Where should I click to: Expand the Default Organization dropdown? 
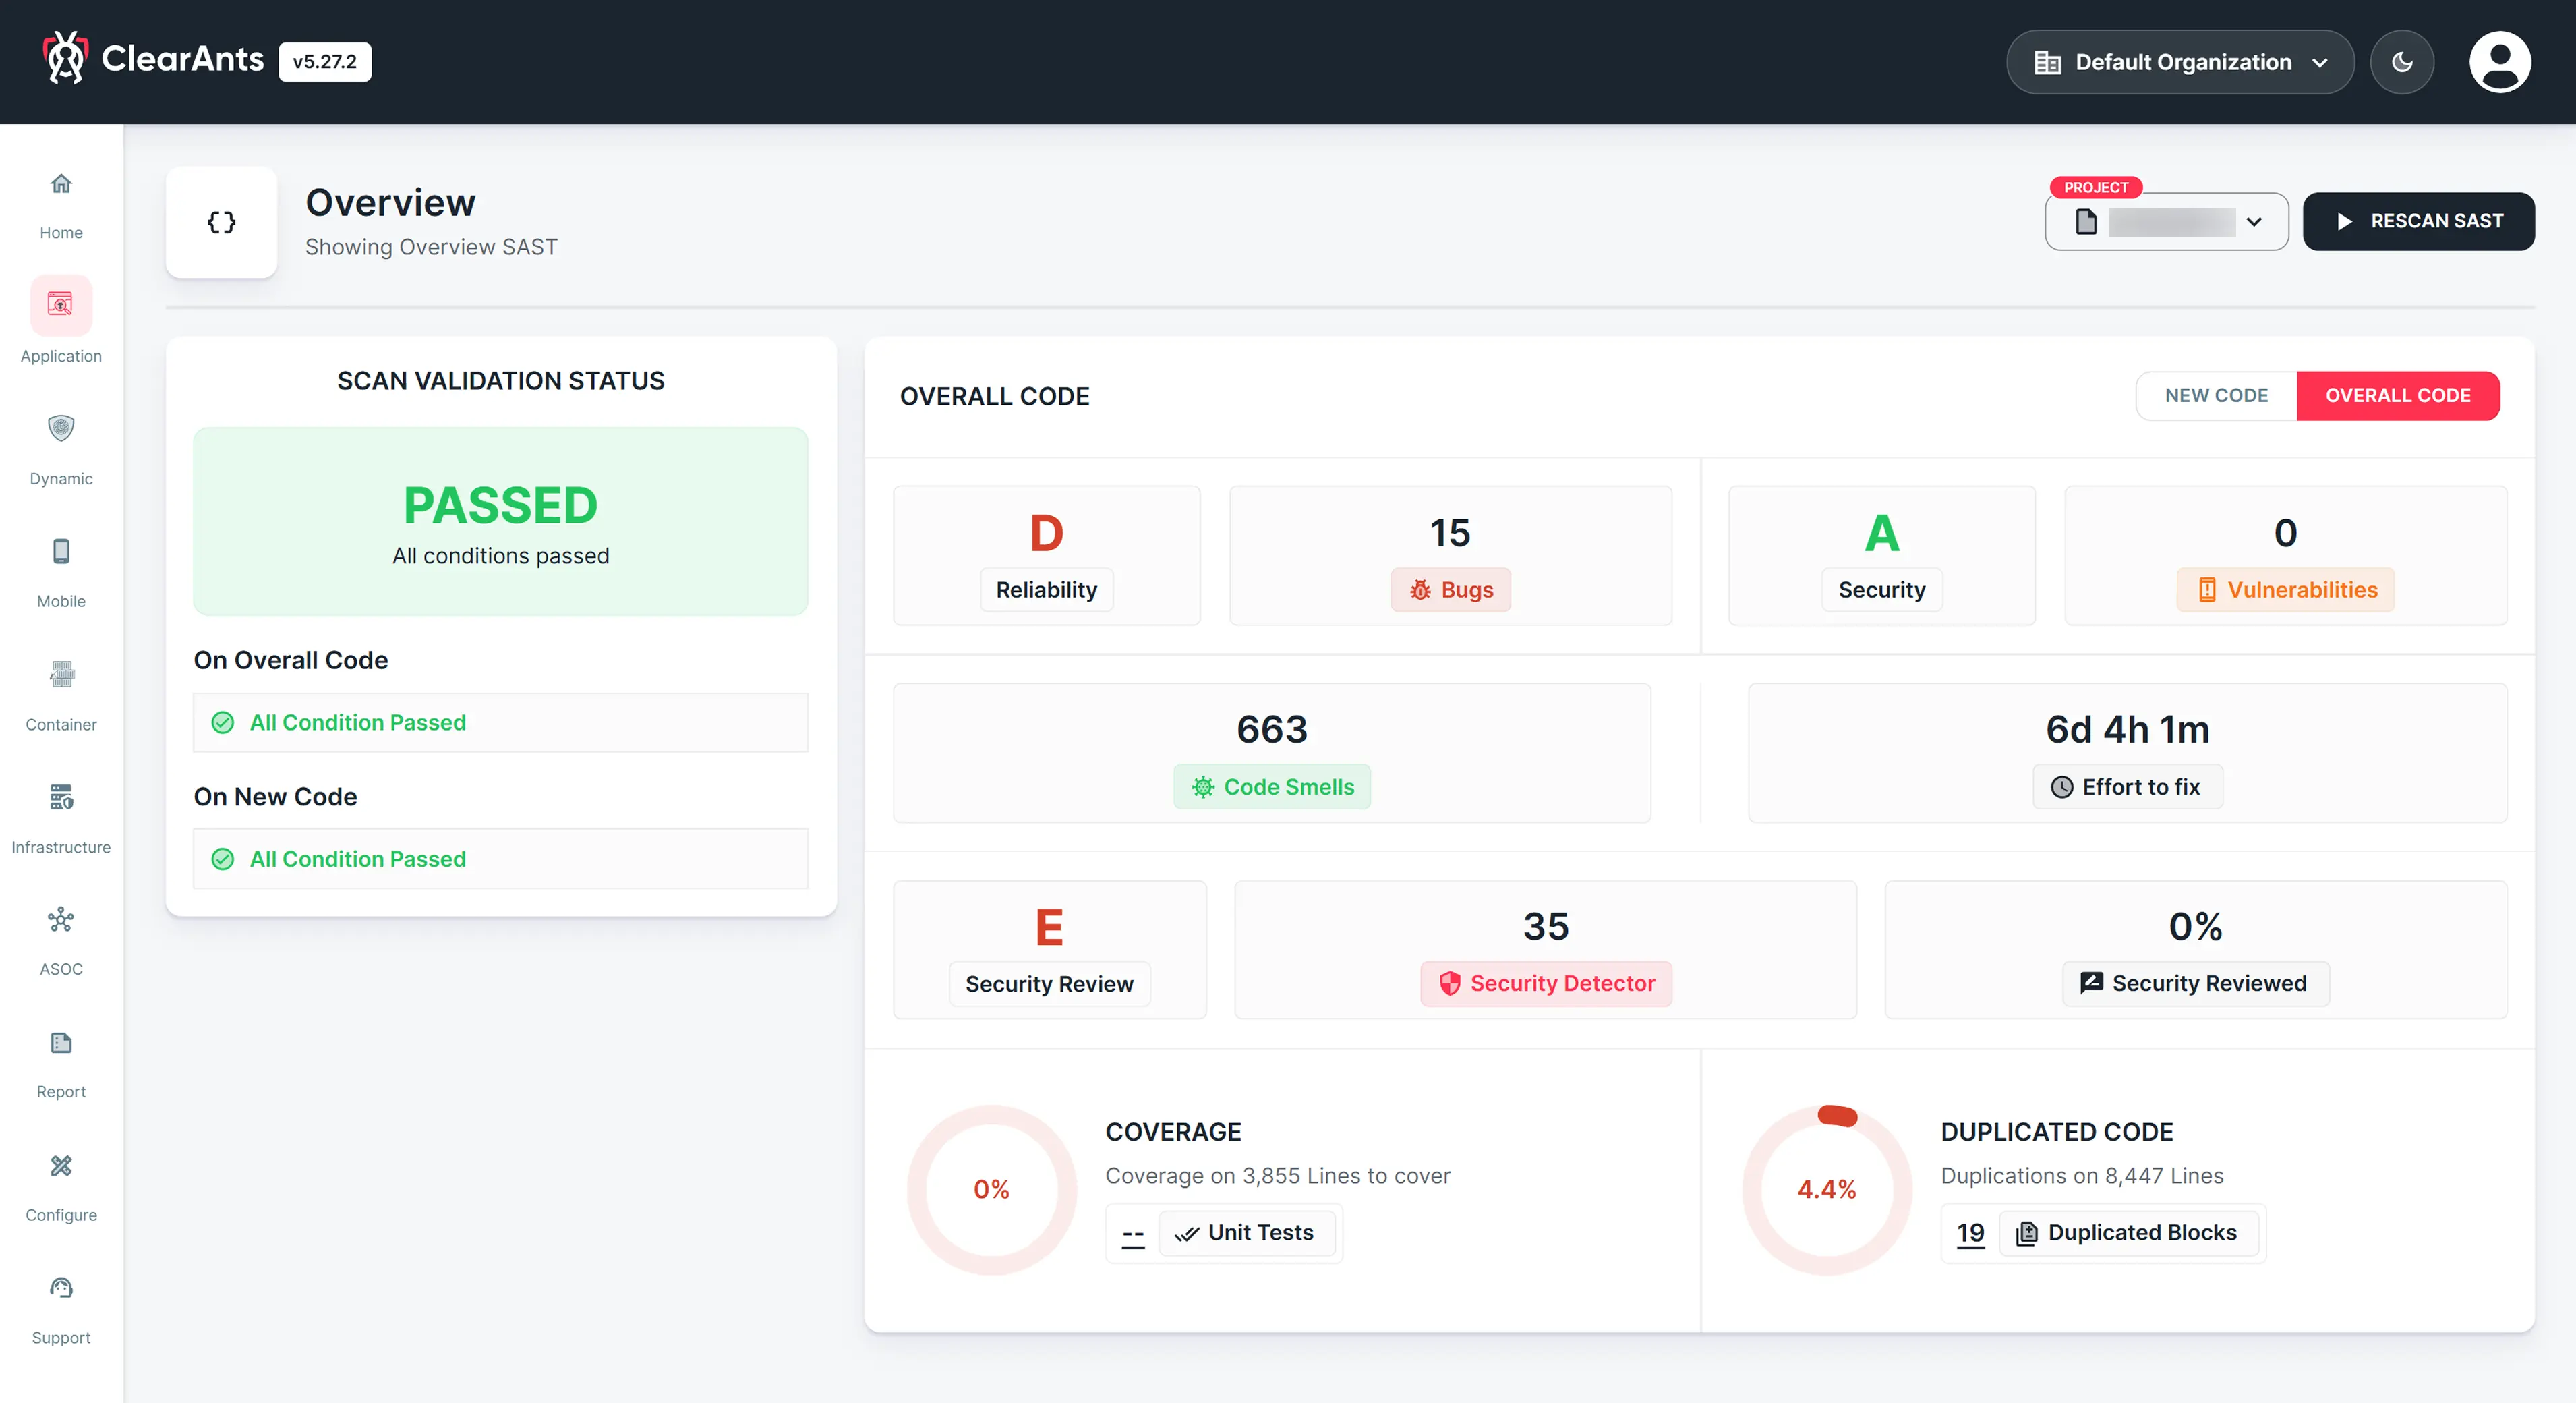[x=2180, y=62]
